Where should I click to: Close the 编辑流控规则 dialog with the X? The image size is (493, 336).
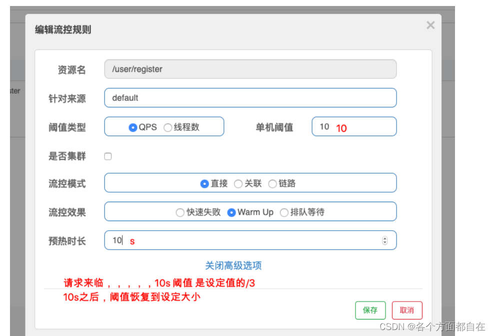(430, 25)
